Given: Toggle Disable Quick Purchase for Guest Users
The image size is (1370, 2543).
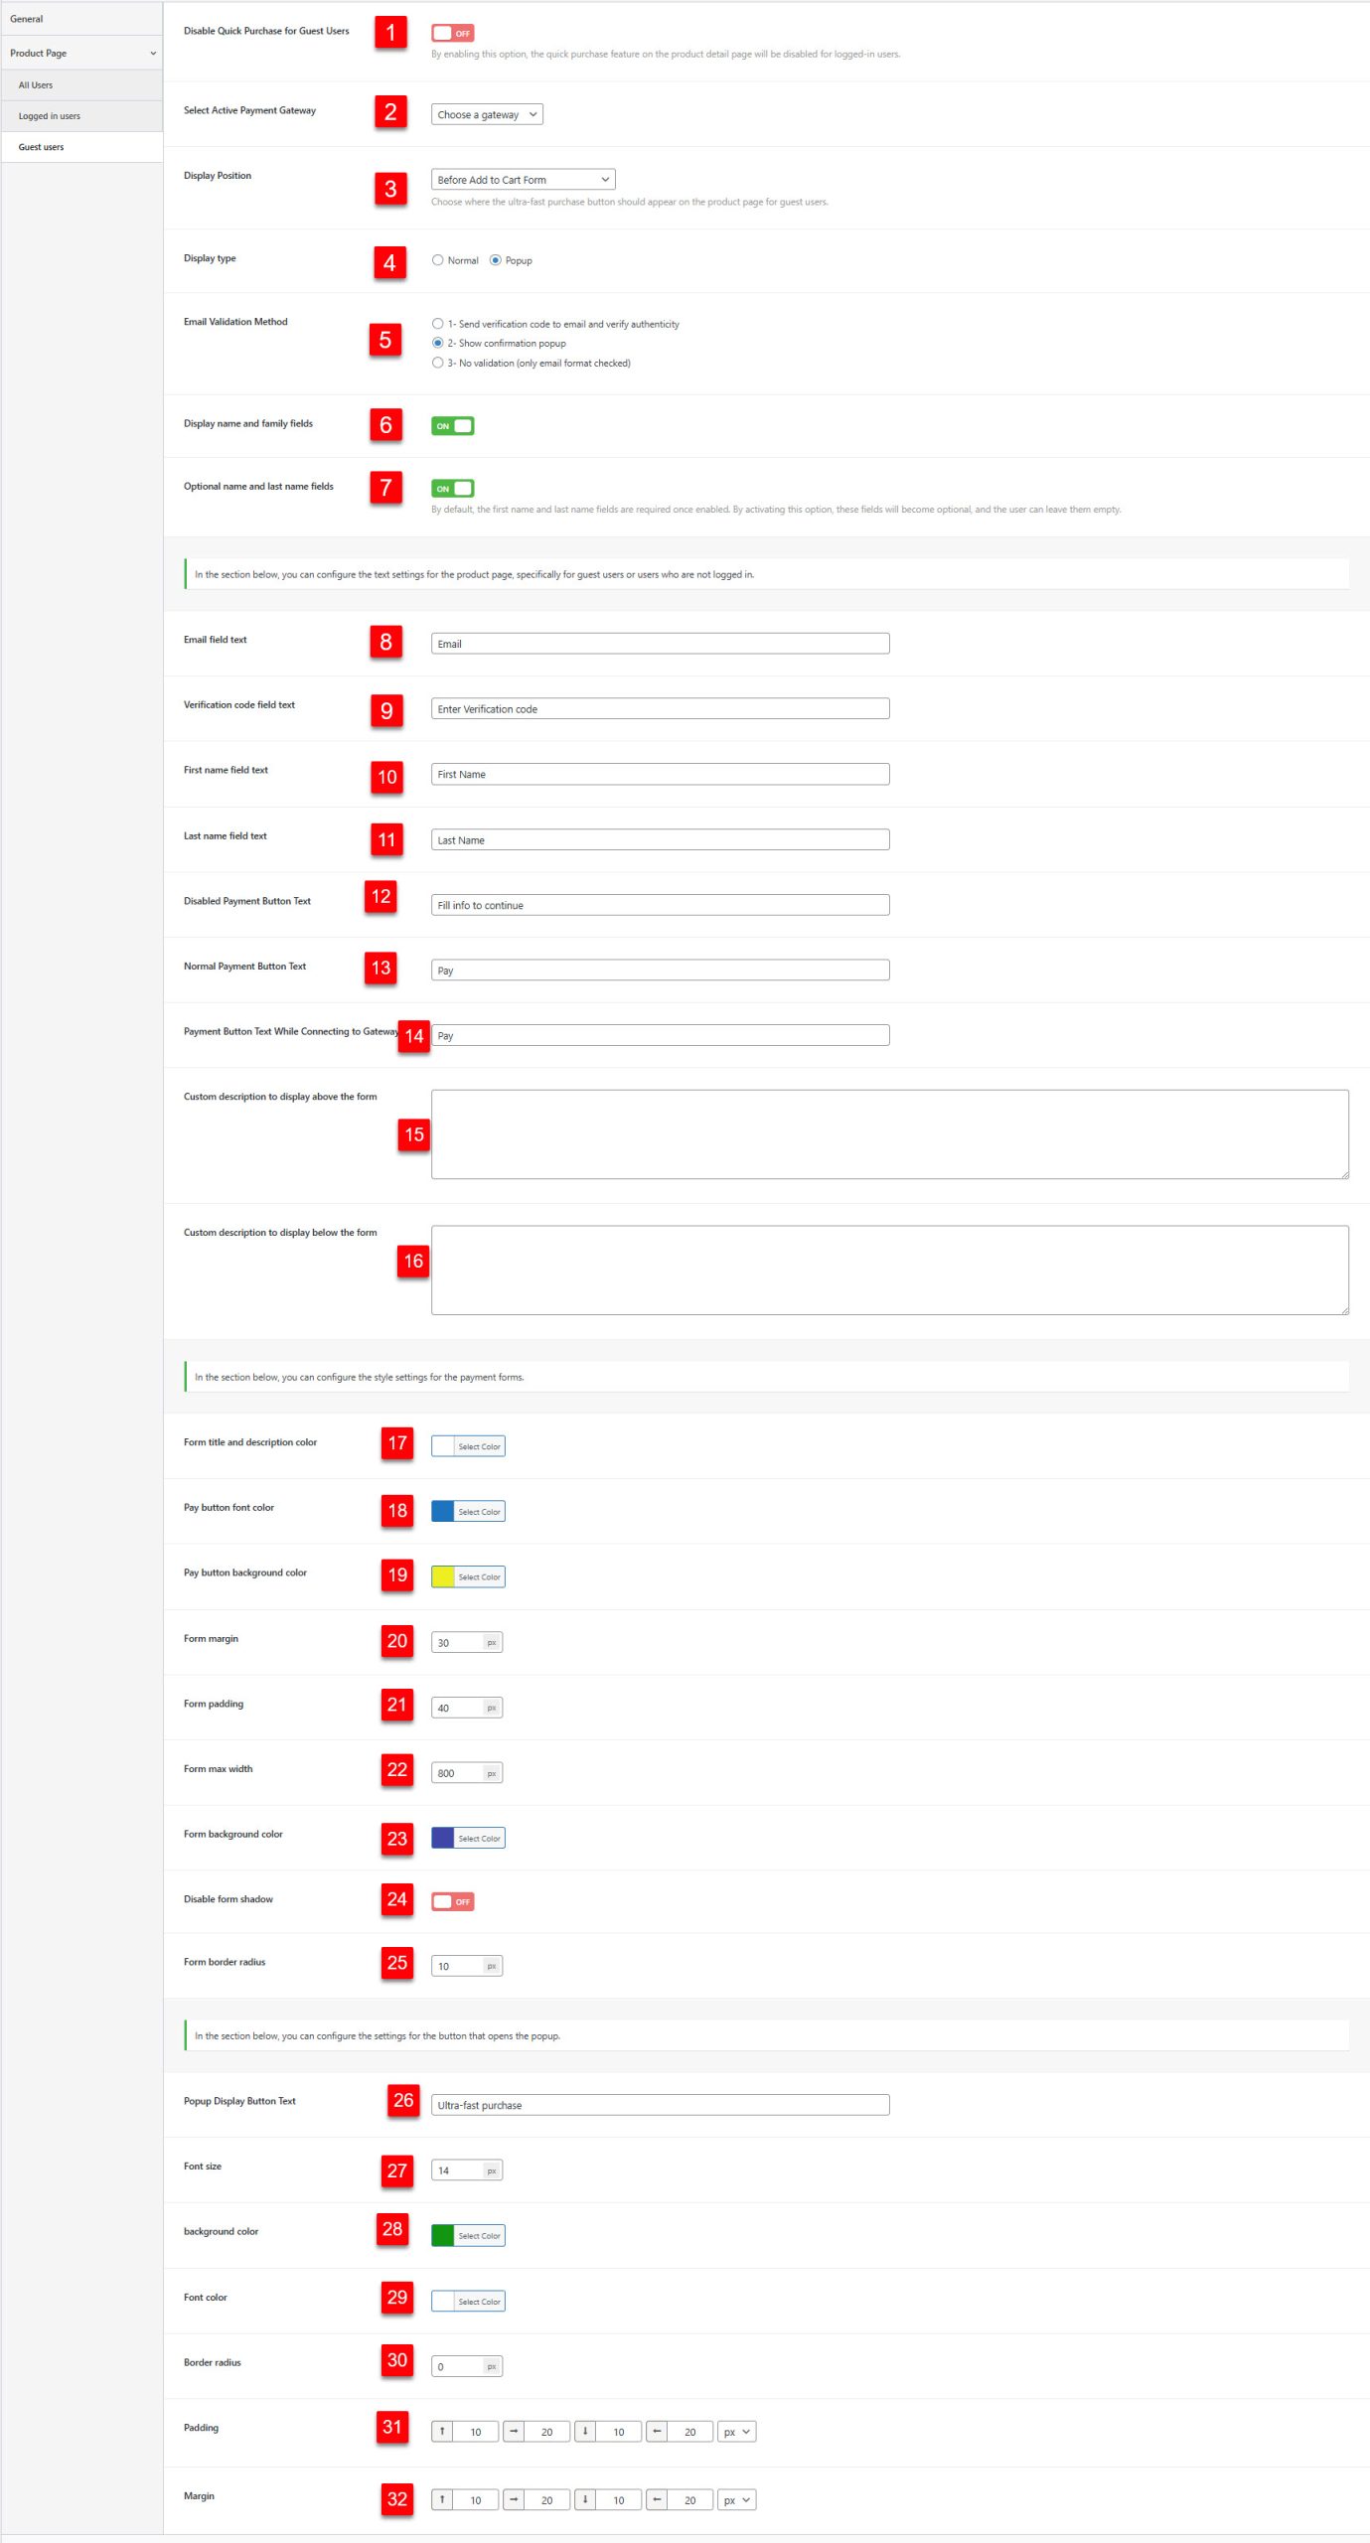Looking at the screenshot, I should point(452,33).
